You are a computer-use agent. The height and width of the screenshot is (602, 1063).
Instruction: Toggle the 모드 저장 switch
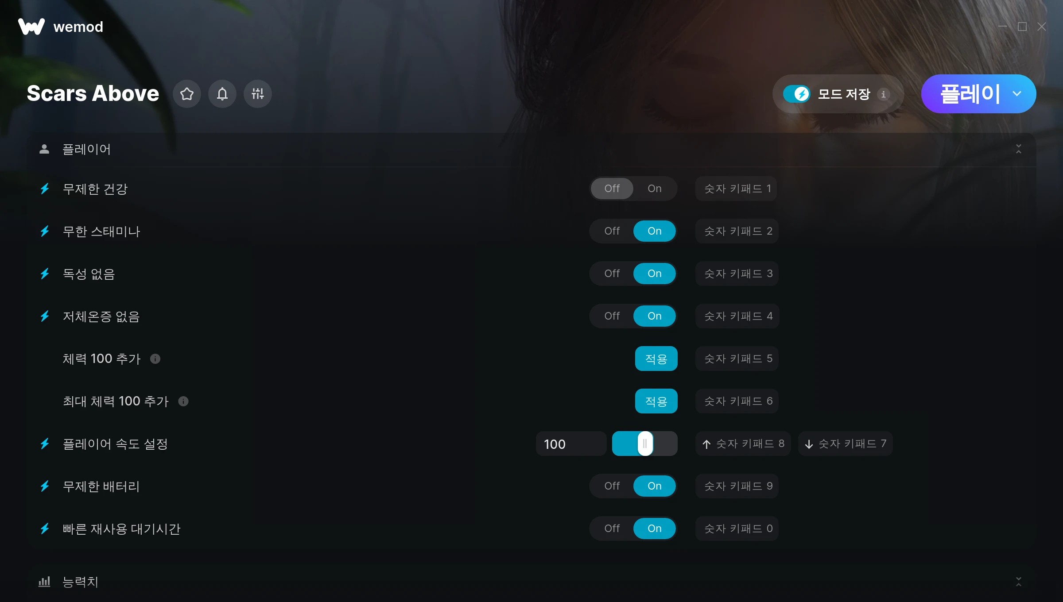[x=796, y=94]
